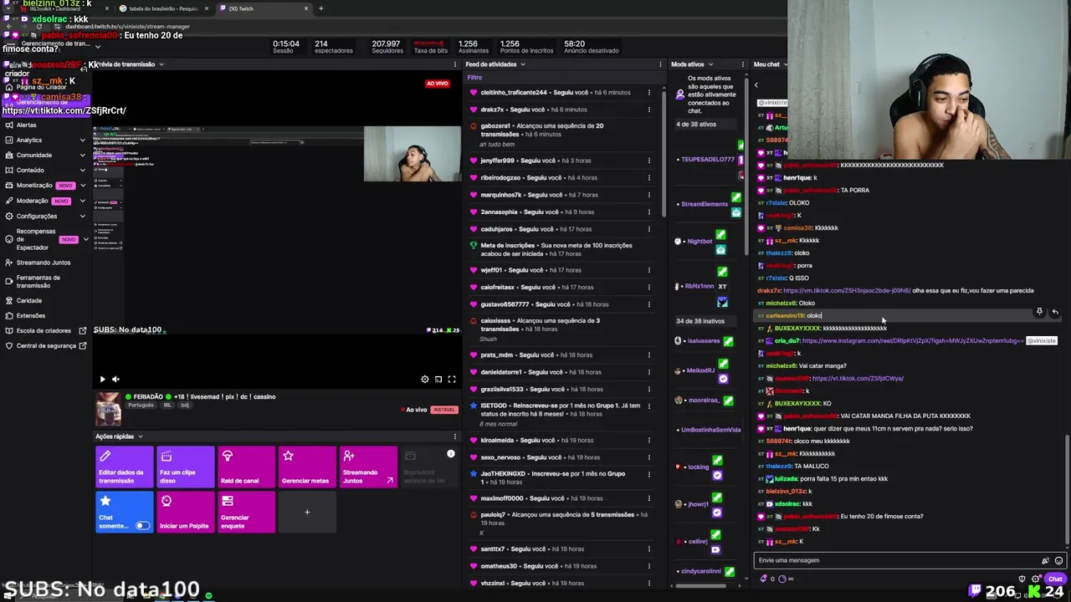
Task: Toggle the Chat somente switch
Action: coord(142,526)
